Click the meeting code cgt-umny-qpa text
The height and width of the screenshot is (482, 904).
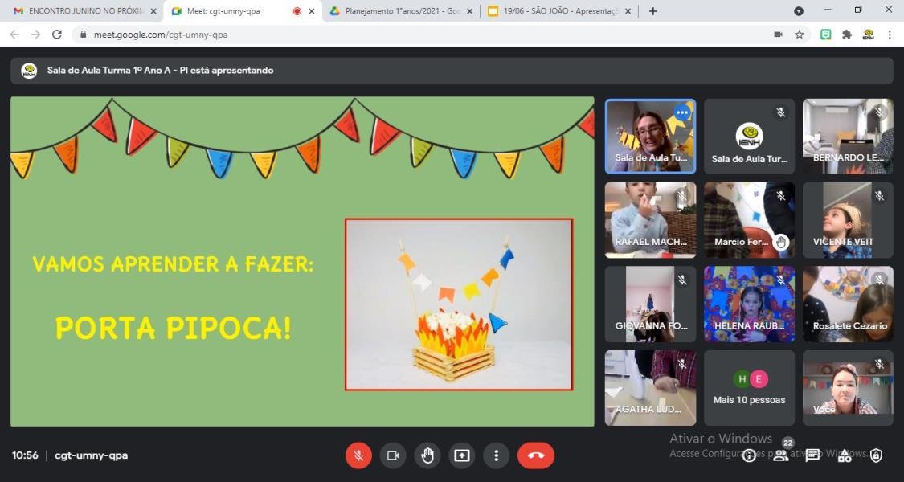click(91, 455)
